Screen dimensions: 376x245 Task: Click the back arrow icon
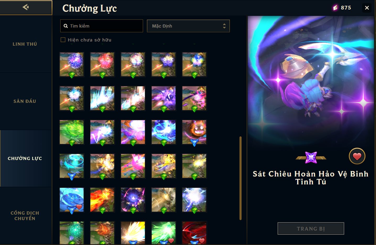click(26, 7)
